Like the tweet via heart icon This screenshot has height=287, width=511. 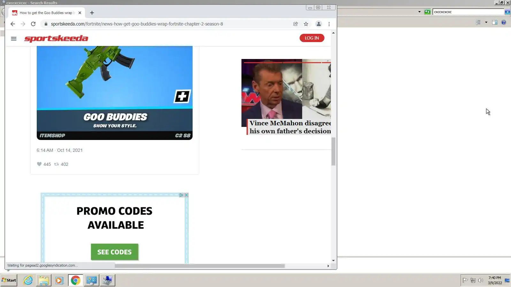coord(39,164)
